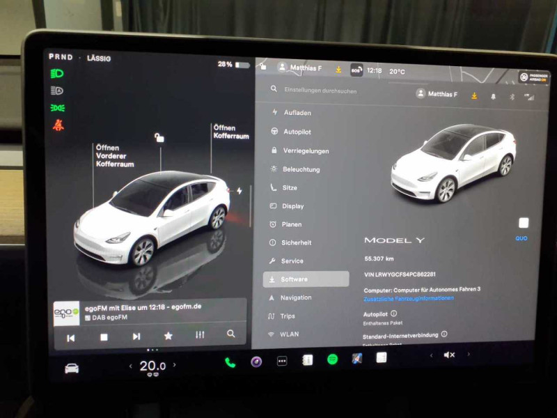Tap the lock icon in top status bar
This screenshot has height=418, width=557.
(263, 66)
